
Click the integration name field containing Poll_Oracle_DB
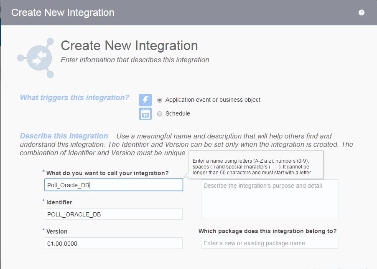tap(114, 185)
